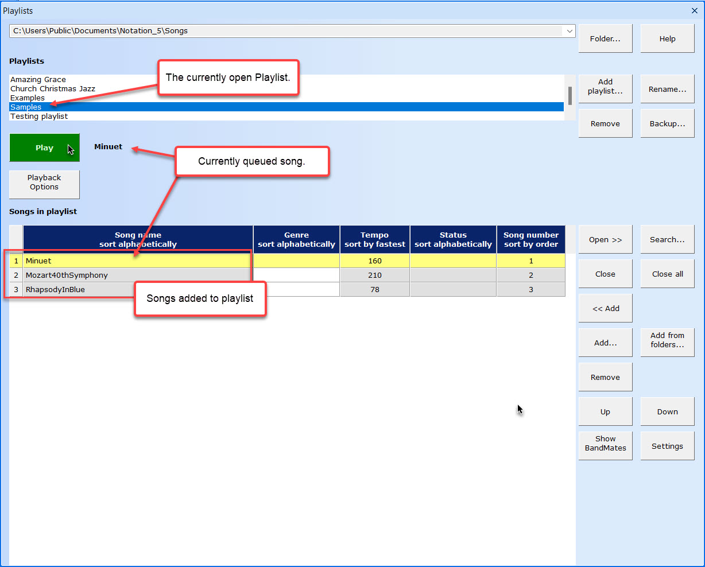705x567 pixels.
Task: Select the Mozart40thSymphony song row
Action: click(x=67, y=275)
